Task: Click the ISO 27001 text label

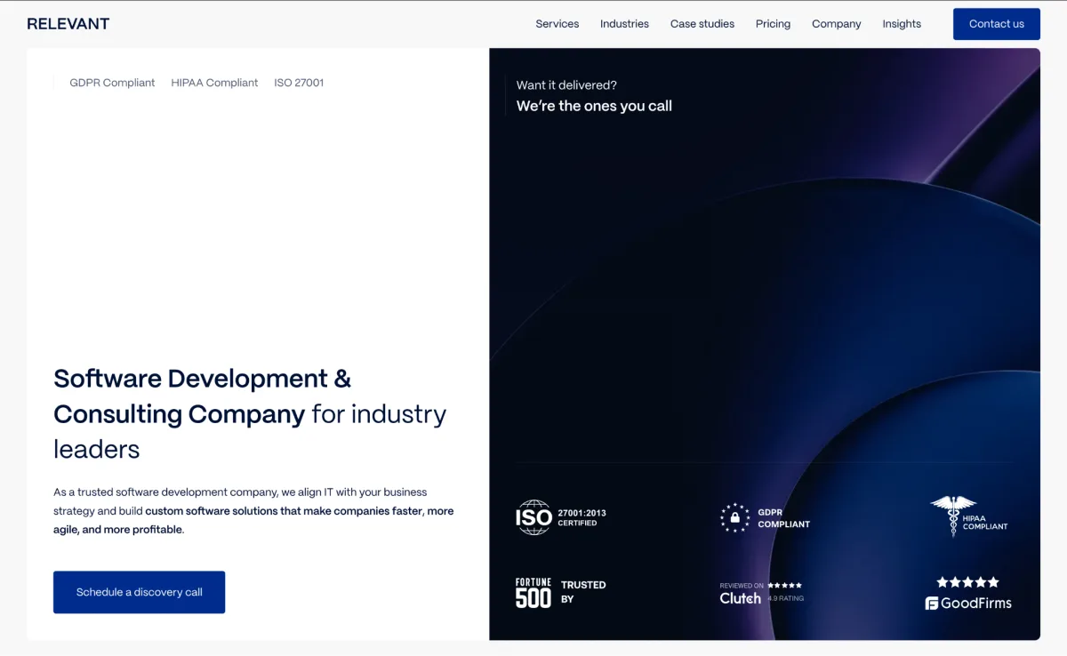Action: click(299, 83)
